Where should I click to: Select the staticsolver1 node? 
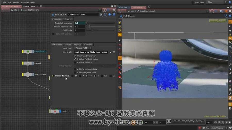[x=28, y=75]
